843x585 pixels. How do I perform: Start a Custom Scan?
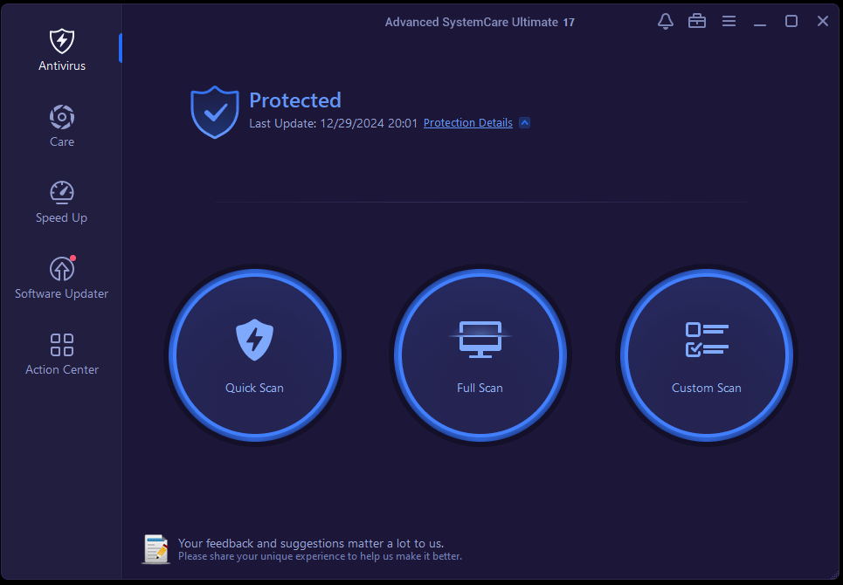[x=707, y=355]
